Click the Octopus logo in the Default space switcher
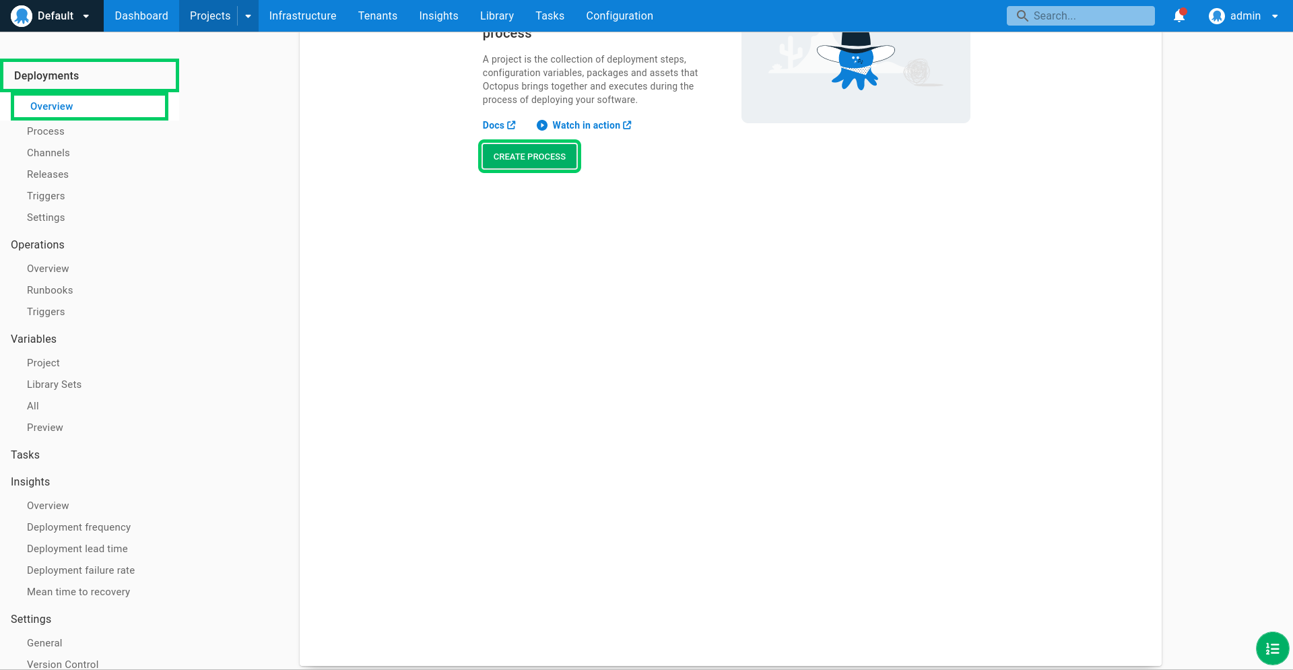 click(22, 15)
